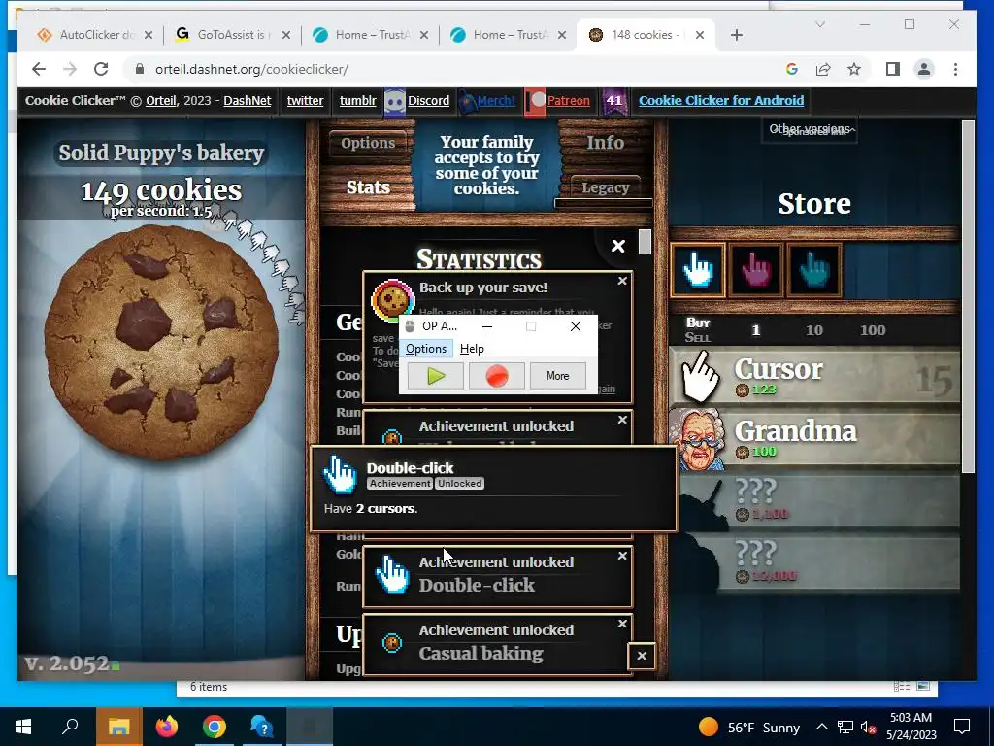Open the twitter link
The height and width of the screenshot is (746, 994).
[305, 100]
